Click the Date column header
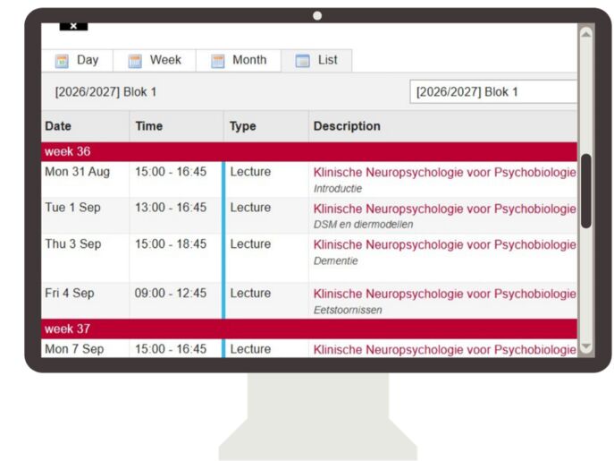Image resolution: width=614 pixels, height=461 pixels. pyautogui.click(x=85, y=126)
